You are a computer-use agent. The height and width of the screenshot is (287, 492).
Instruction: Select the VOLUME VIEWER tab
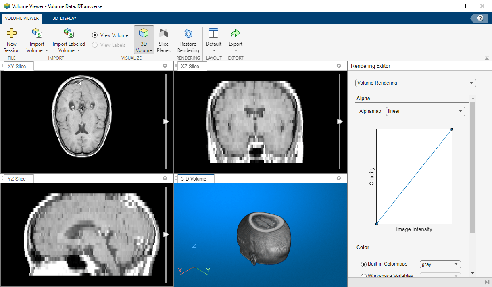click(22, 18)
